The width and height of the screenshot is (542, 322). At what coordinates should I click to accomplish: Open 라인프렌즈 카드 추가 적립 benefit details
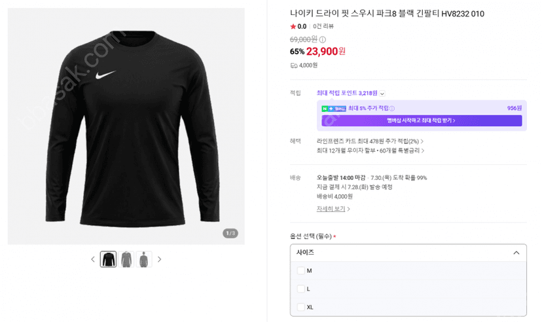point(370,141)
